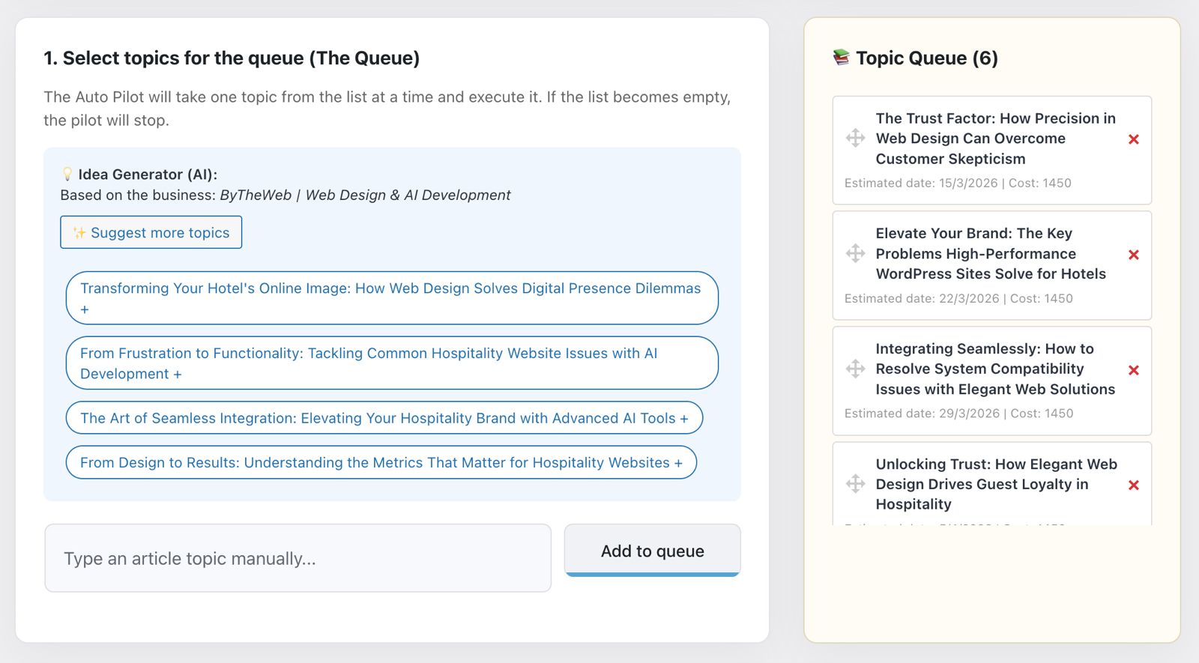The image size is (1199, 663).
Task: Focus the manual article topic input
Action: (x=298, y=558)
